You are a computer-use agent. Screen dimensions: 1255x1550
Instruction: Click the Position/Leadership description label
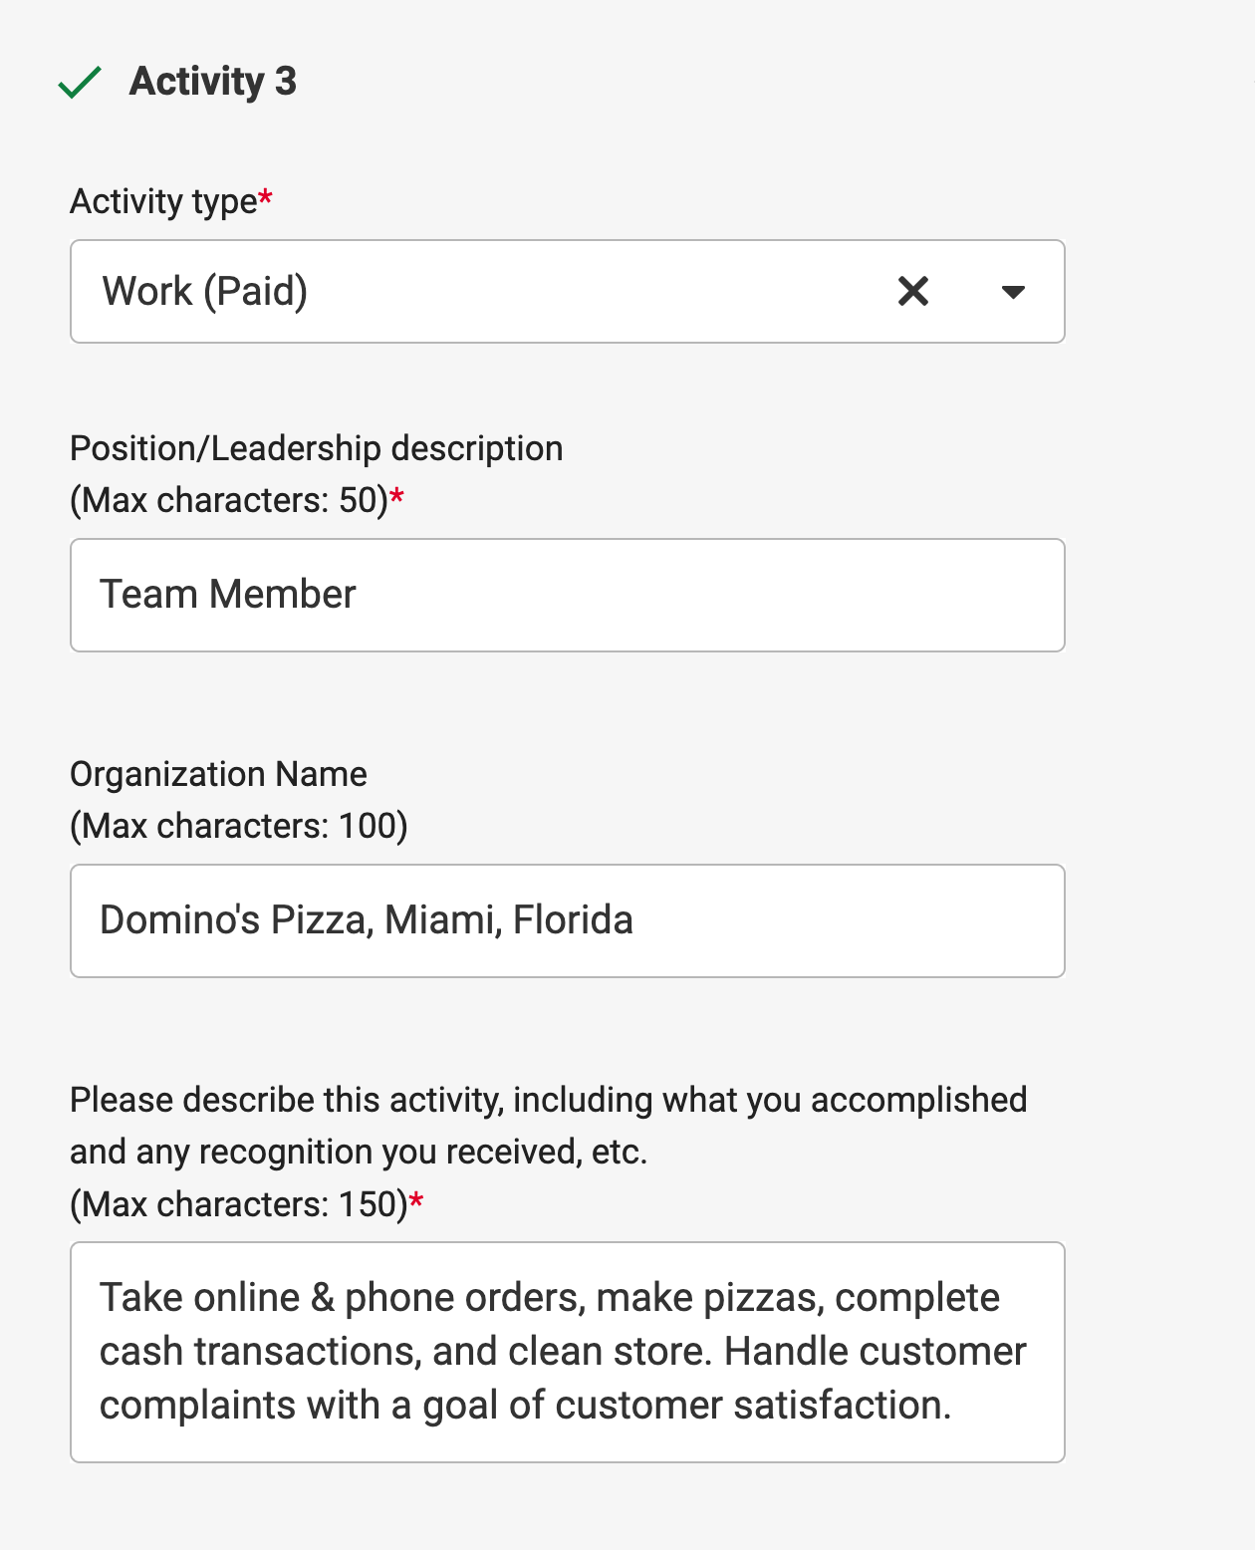[316, 448]
